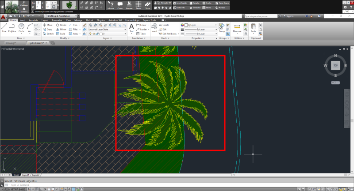
Task: Open the Measure utility
Action: (x=237, y=29)
